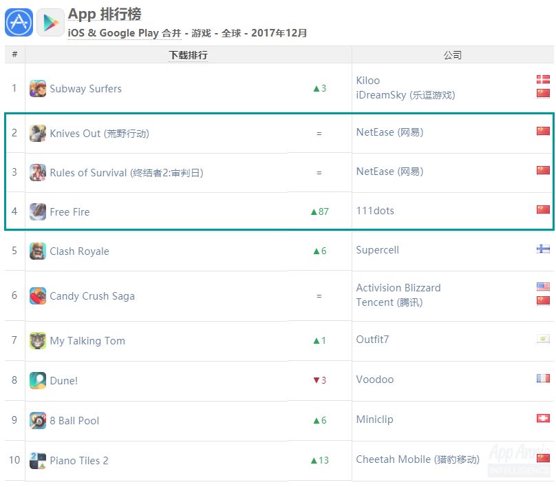Sort by the 下载排行 column header
Screen dimensions: 556x487
(188, 55)
